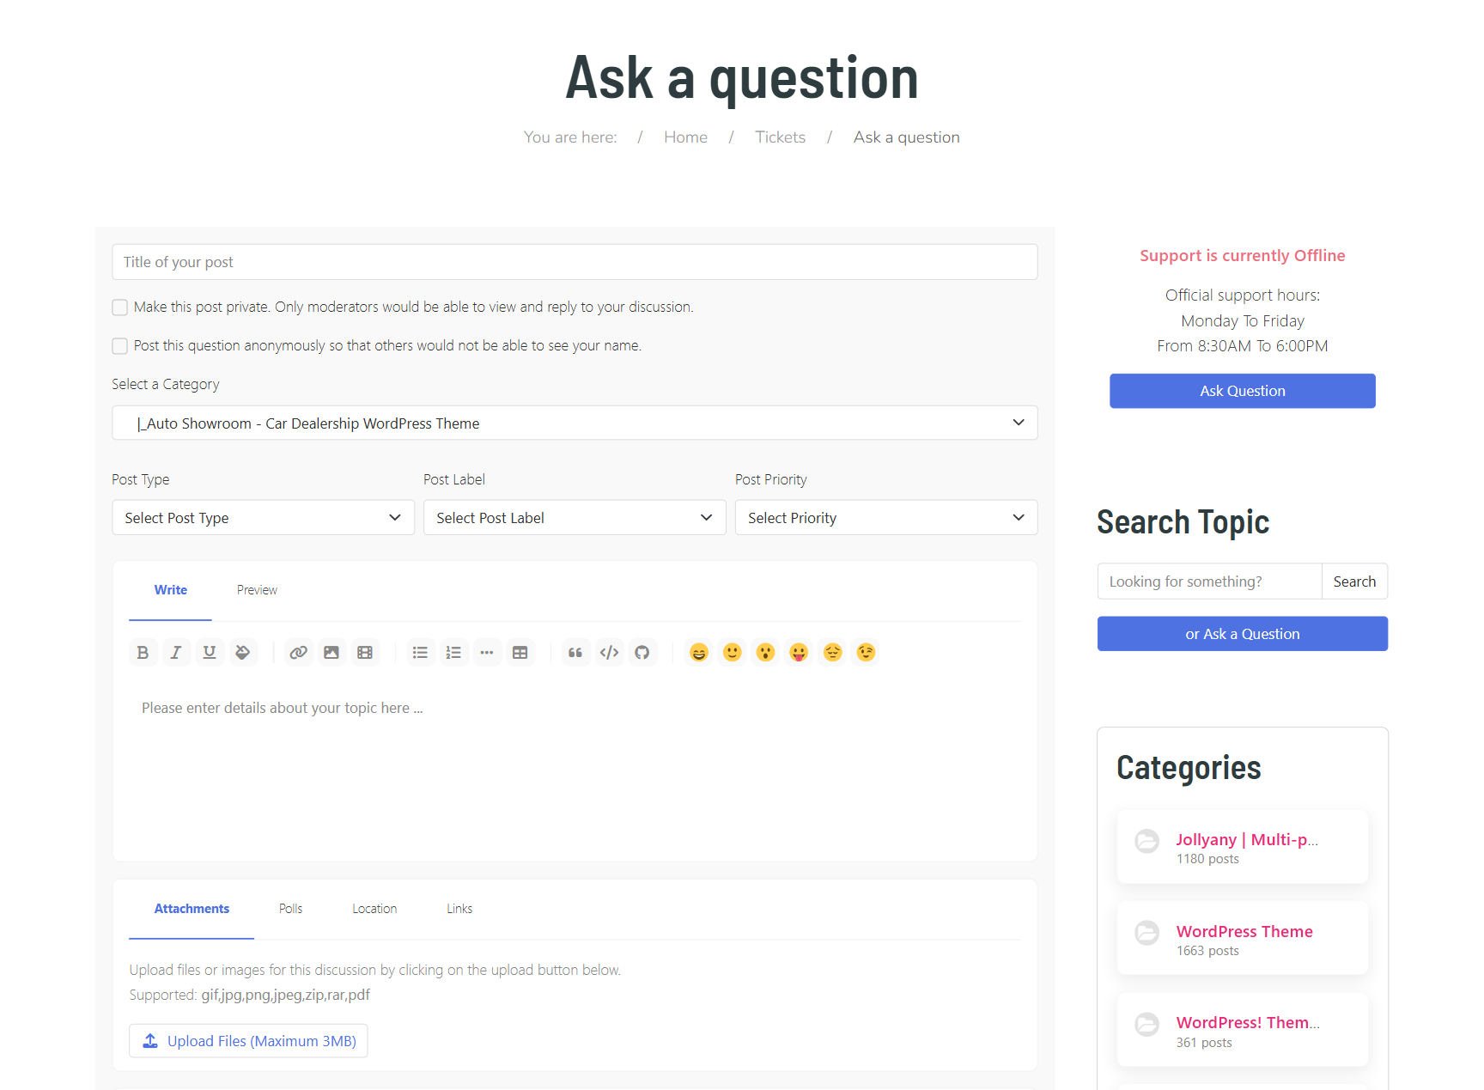The image size is (1484, 1090).
Task: Open the Select a Category dropdown
Action: tap(575, 423)
